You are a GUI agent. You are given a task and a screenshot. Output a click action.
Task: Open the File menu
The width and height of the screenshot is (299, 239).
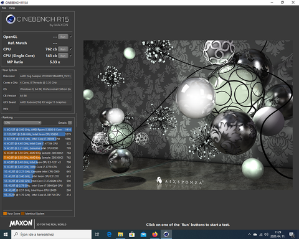[4, 8]
